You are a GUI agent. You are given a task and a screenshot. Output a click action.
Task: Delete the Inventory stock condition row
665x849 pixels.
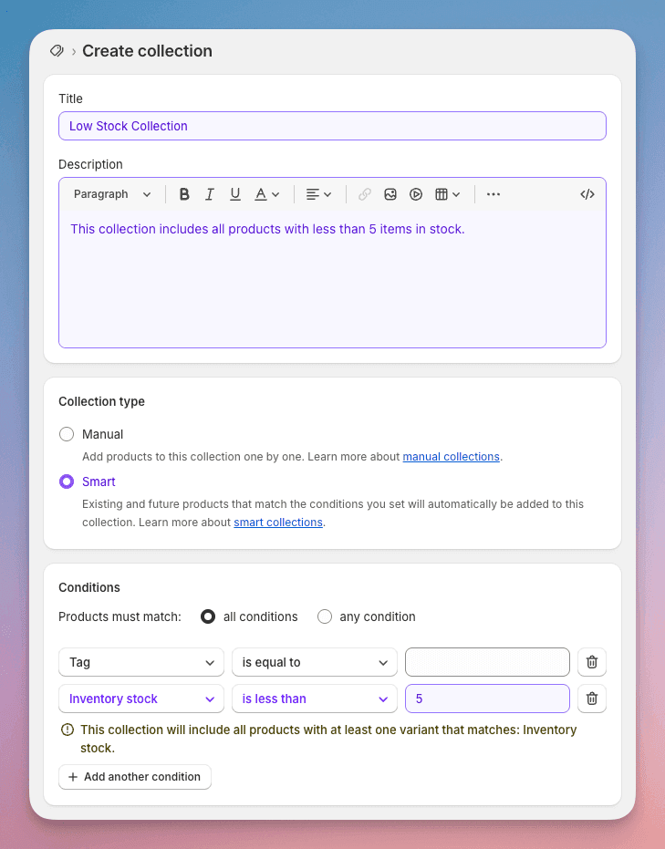591,699
